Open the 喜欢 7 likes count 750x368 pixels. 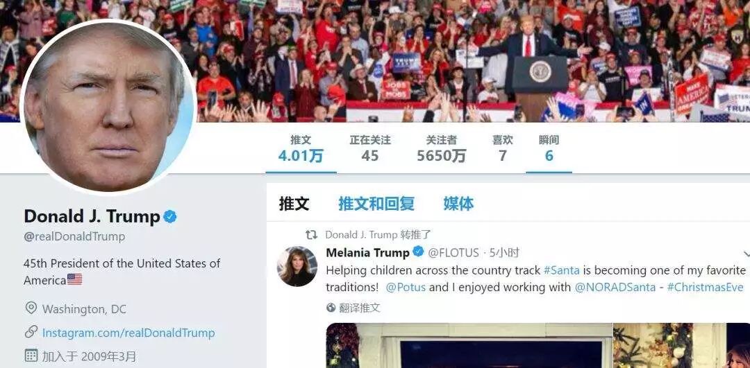click(x=503, y=148)
